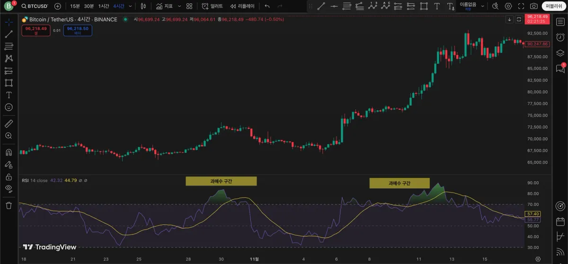
Task: Click the RSI 14 close indicator legend
Action: (35, 180)
